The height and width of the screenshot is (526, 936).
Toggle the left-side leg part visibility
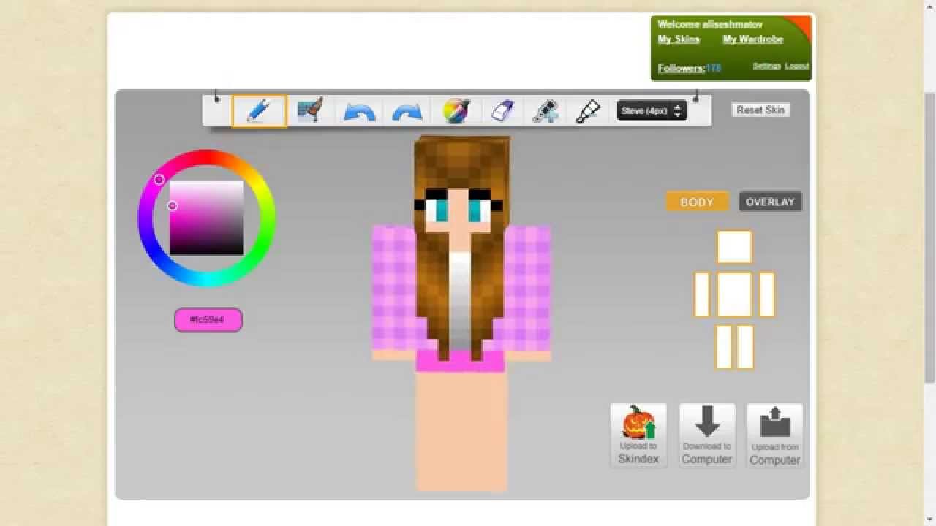click(724, 347)
